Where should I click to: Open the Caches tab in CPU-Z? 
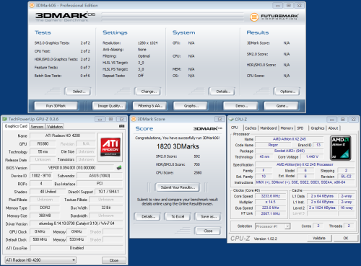tap(251, 128)
